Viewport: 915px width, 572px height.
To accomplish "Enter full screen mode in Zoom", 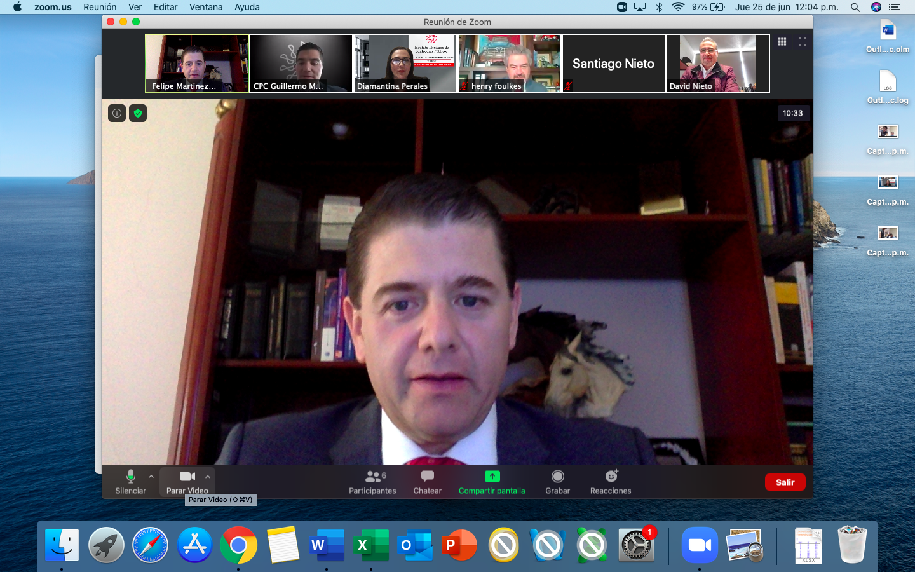I will tap(803, 42).
